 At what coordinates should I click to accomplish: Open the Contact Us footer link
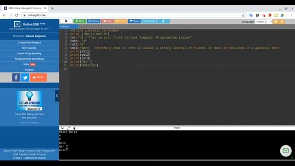(x=48, y=151)
